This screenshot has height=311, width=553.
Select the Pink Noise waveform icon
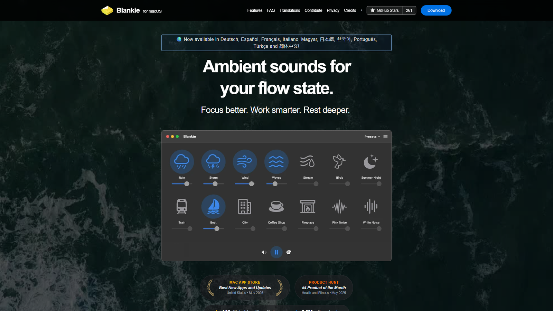(339, 207)
